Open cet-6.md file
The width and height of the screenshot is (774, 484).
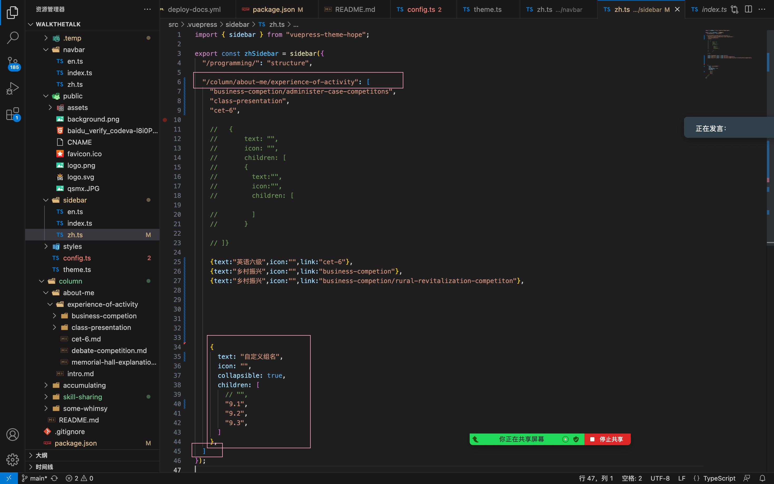coord(92,339)
